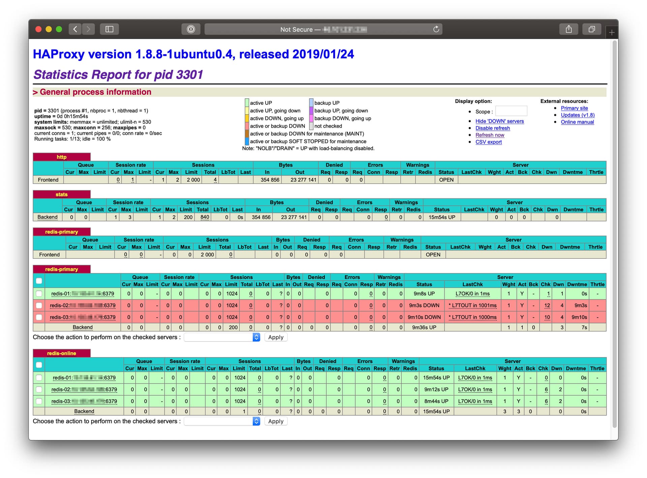Click 'Statistics Report for pid 3301' heading

click(x=118, y=75)
